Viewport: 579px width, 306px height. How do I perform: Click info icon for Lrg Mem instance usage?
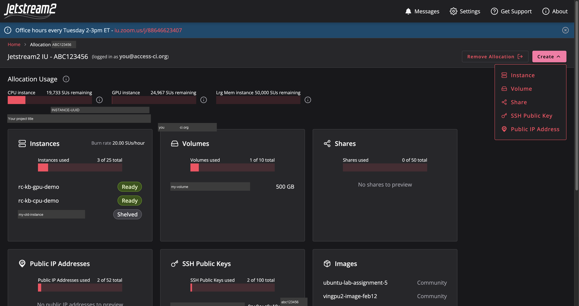308,100
